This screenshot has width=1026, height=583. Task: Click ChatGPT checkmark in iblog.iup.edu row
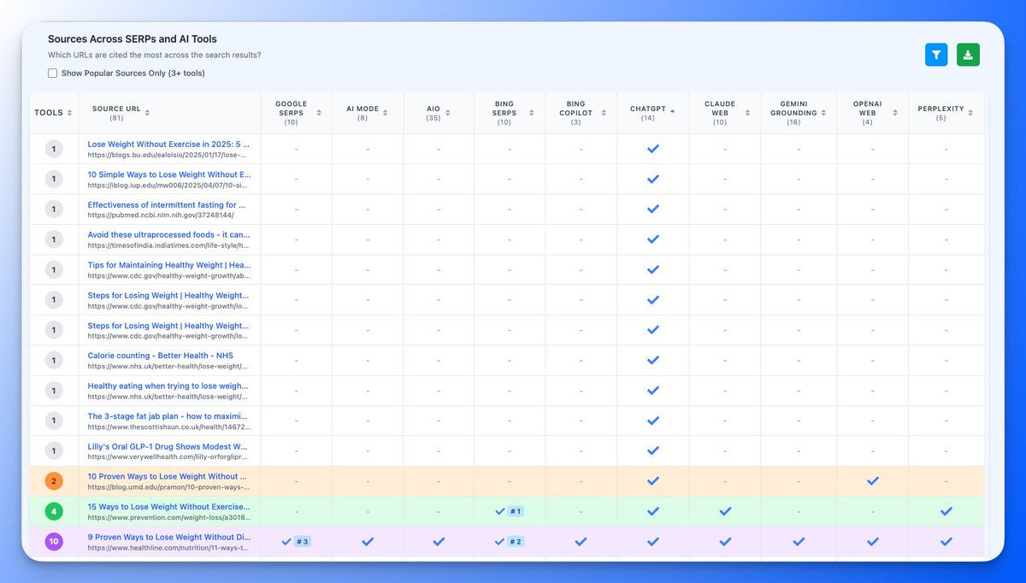[x=653, y=179]
